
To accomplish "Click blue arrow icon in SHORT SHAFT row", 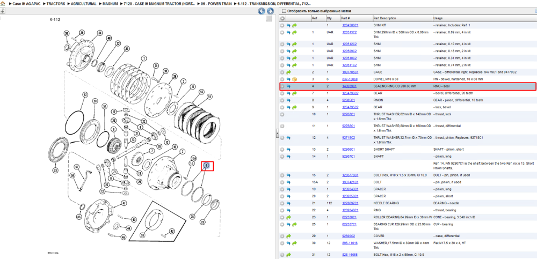I will click(288, 150).
